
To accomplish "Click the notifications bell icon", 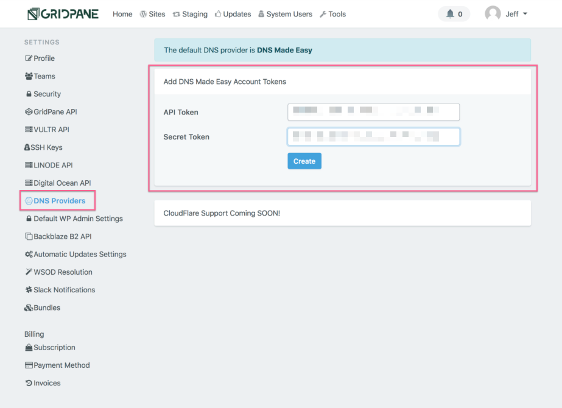I will point(450,14).
